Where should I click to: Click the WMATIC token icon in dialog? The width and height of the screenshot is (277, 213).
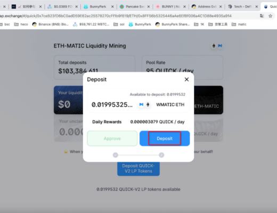point(141,104)
